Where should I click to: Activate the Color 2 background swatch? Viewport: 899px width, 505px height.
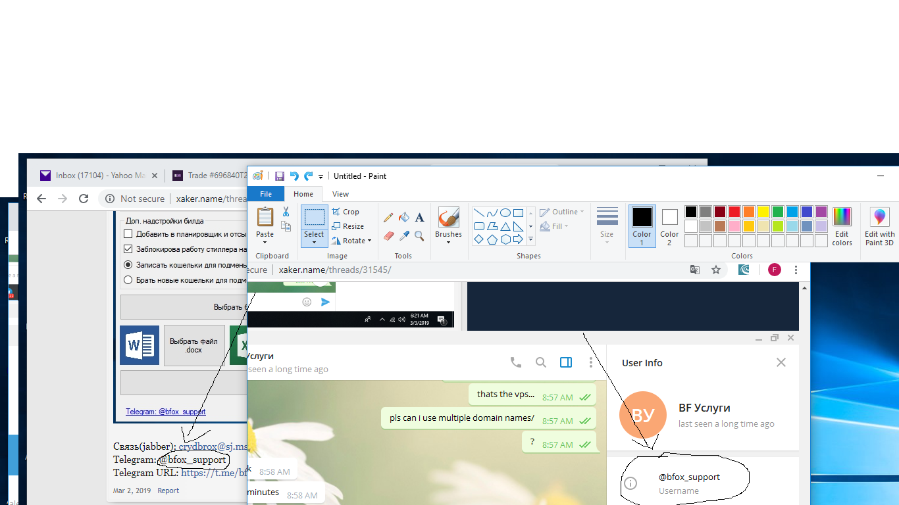[x=669, y=227]
